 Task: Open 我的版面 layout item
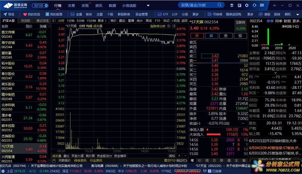(54, 14)
